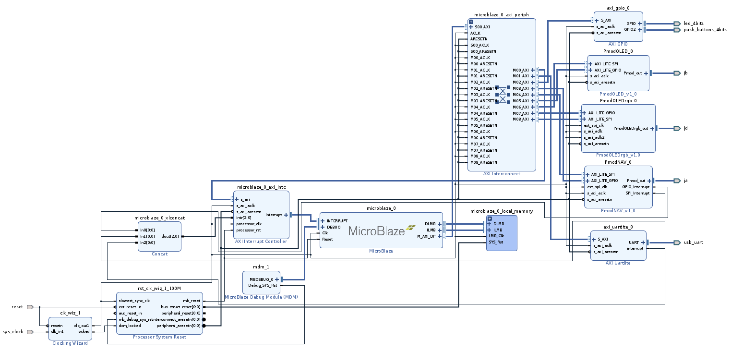The width and height of the screenshot is (731, 351).
Task: Expand PmodOLEDrgb_out interface pin
Action: [x=652, y=128]
